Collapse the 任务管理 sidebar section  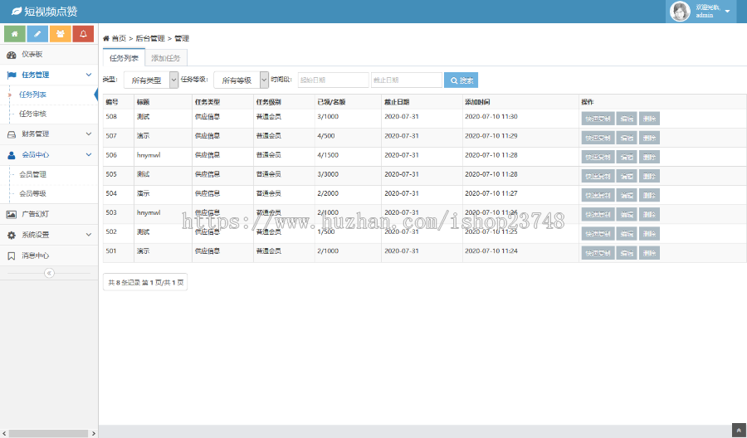coord(48,75)
